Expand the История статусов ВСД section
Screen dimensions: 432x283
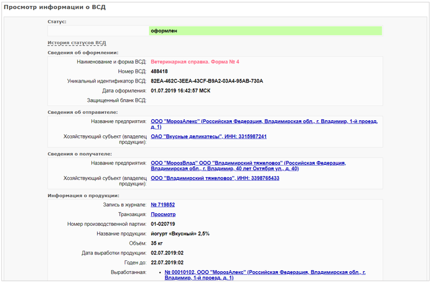coord(76,43)
